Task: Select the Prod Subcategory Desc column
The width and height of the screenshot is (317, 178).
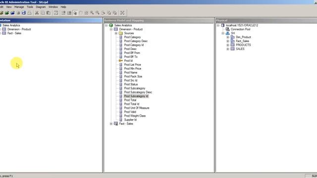Action: (x=138, y=92)
